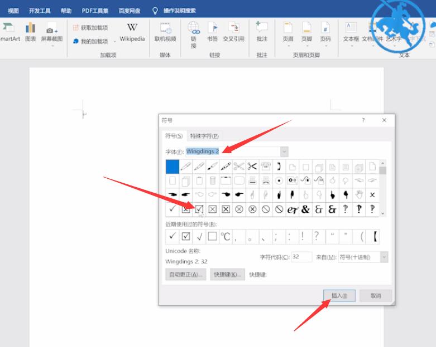Pick the checkmark in the symbol grid
The width and height of the screenshot is (436, 347).
(x=173, y=209)
